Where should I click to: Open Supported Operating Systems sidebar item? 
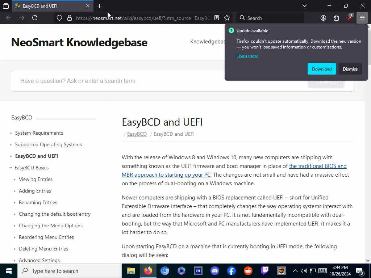(49, 145)
